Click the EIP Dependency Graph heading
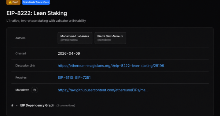 [37, 105]
